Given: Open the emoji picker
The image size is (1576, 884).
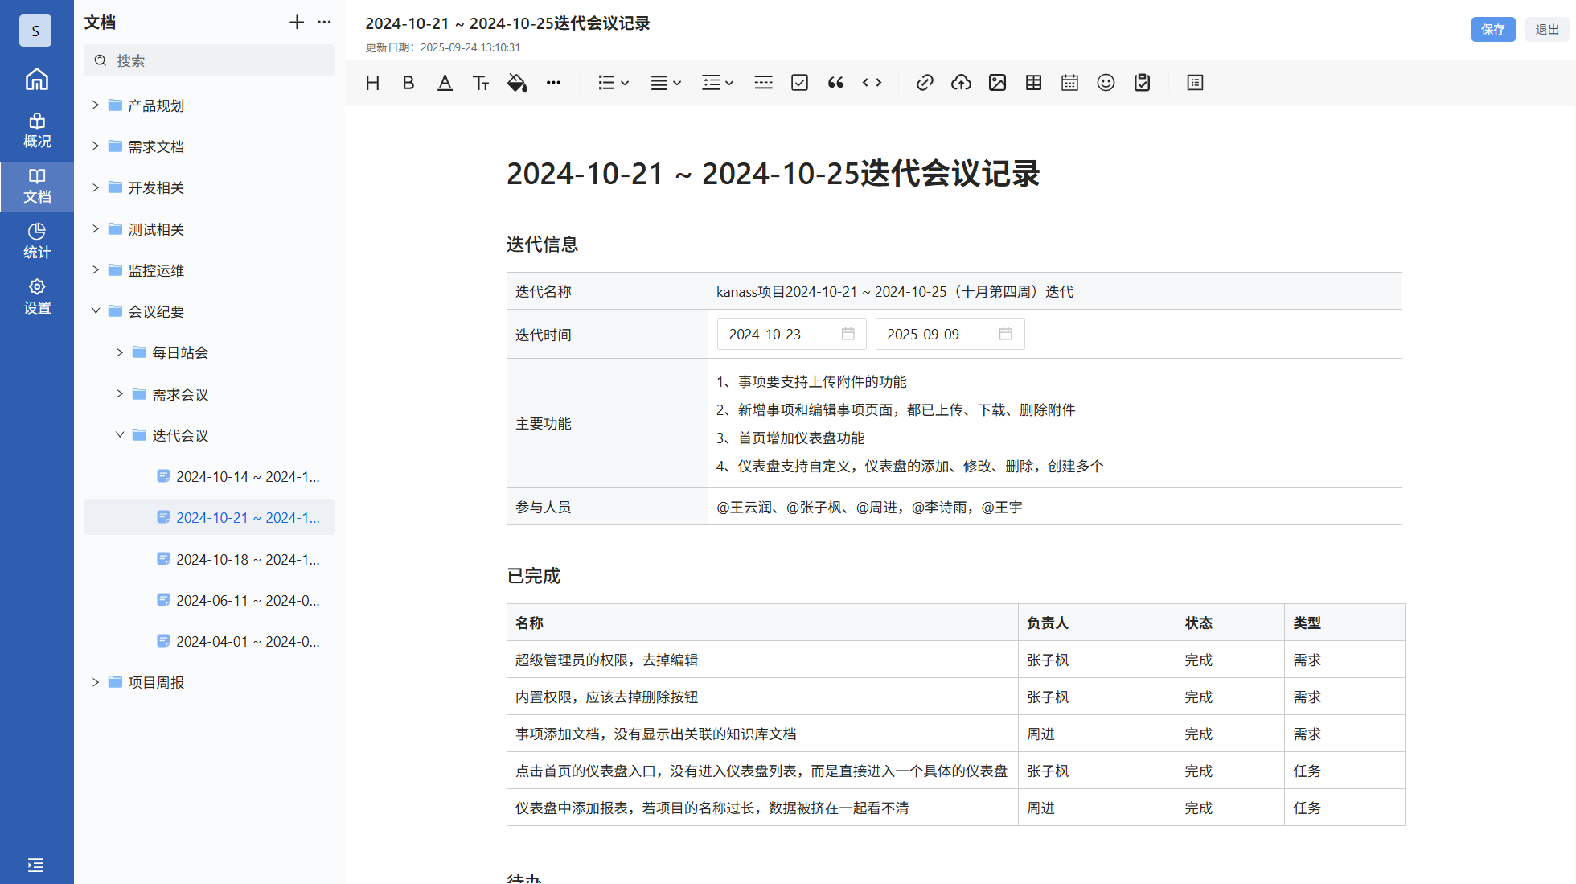Looking at the screenshot, I should point(1106,83).
